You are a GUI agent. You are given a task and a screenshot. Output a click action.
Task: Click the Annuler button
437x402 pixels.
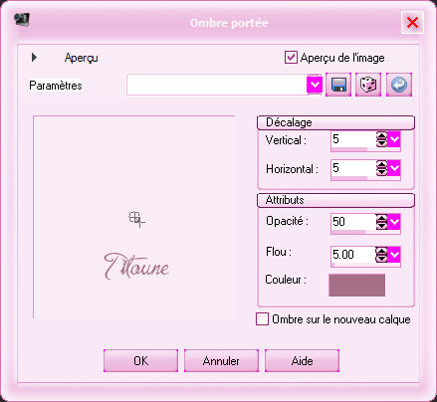point(221,360)
